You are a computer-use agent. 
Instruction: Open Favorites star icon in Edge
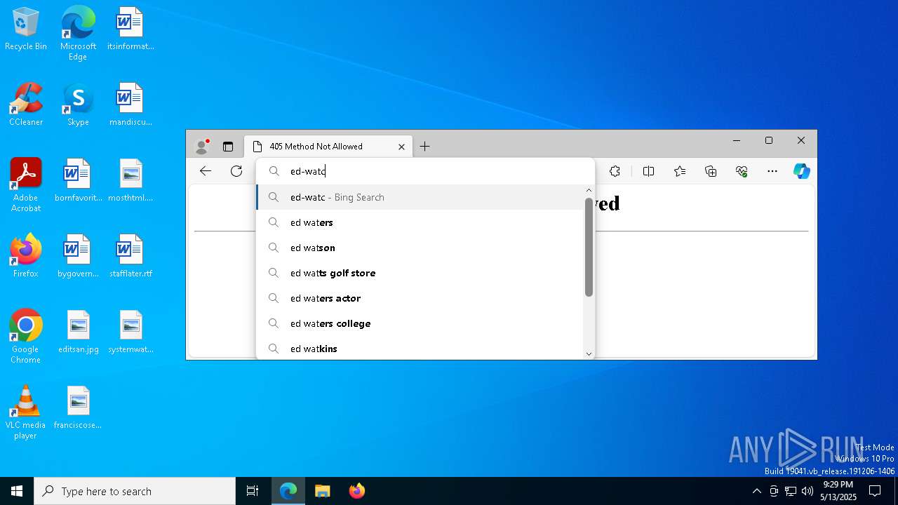coord(680,171)
